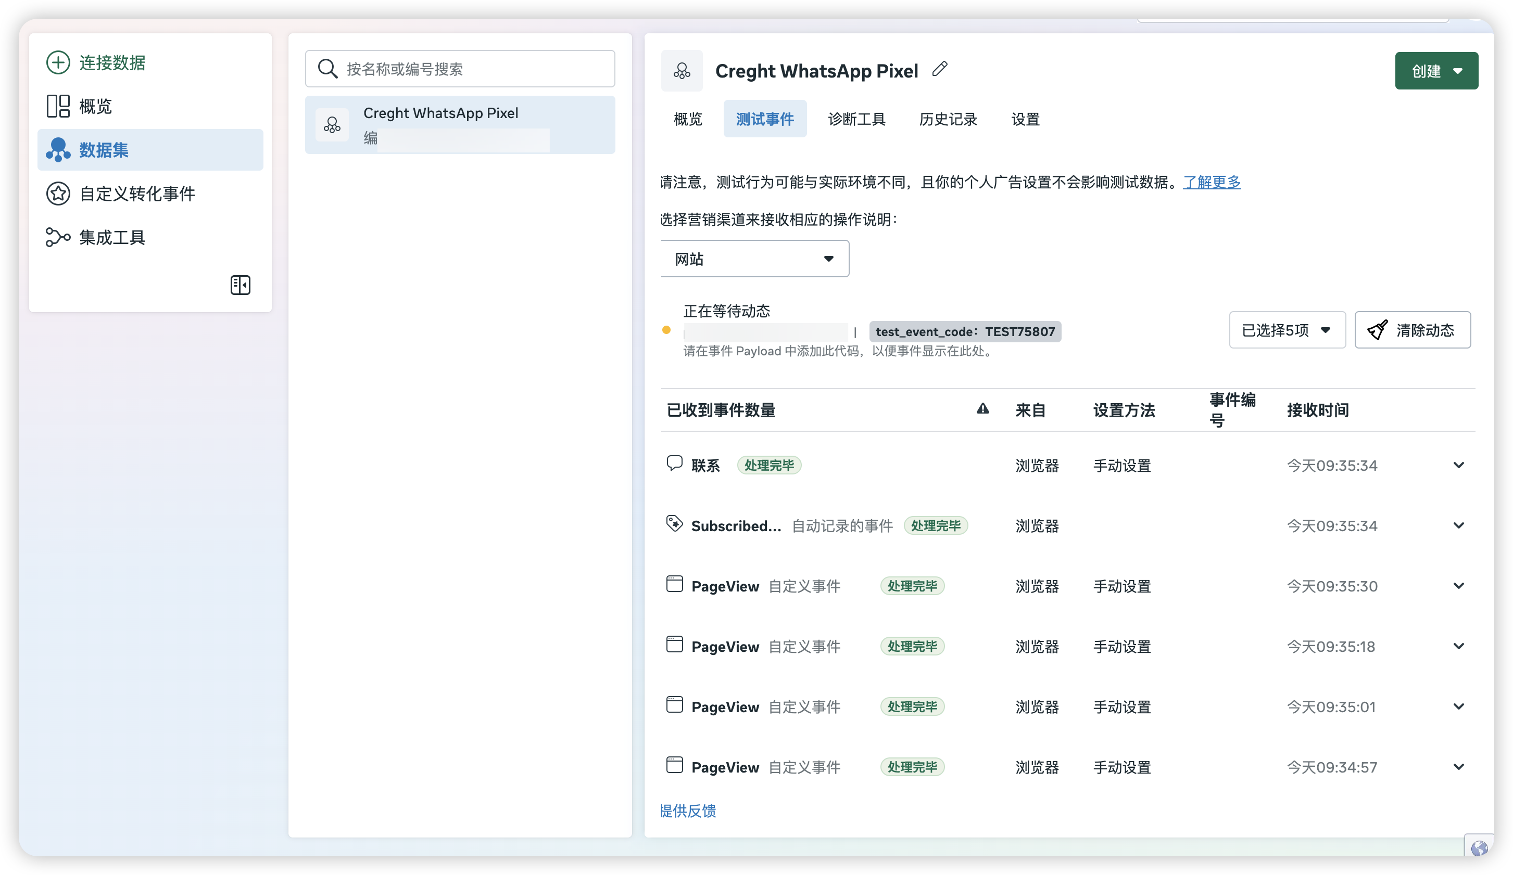1513x875 pixels.
Task: Switch to the 诊断工具 tab
Action: point(857,119)
